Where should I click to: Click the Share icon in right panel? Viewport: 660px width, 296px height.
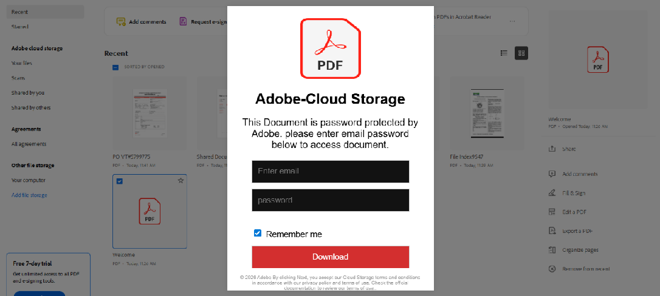click(552, 149)
